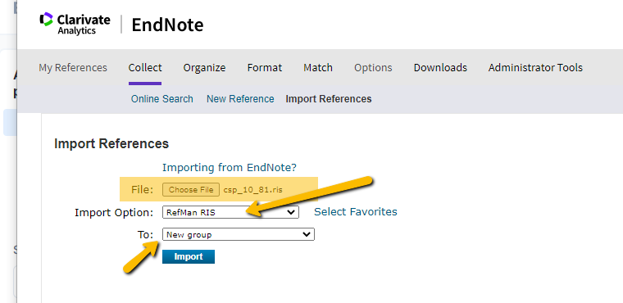Go to the Organize tab
This screenshot has width=623, height=303.
coord(204,68)
